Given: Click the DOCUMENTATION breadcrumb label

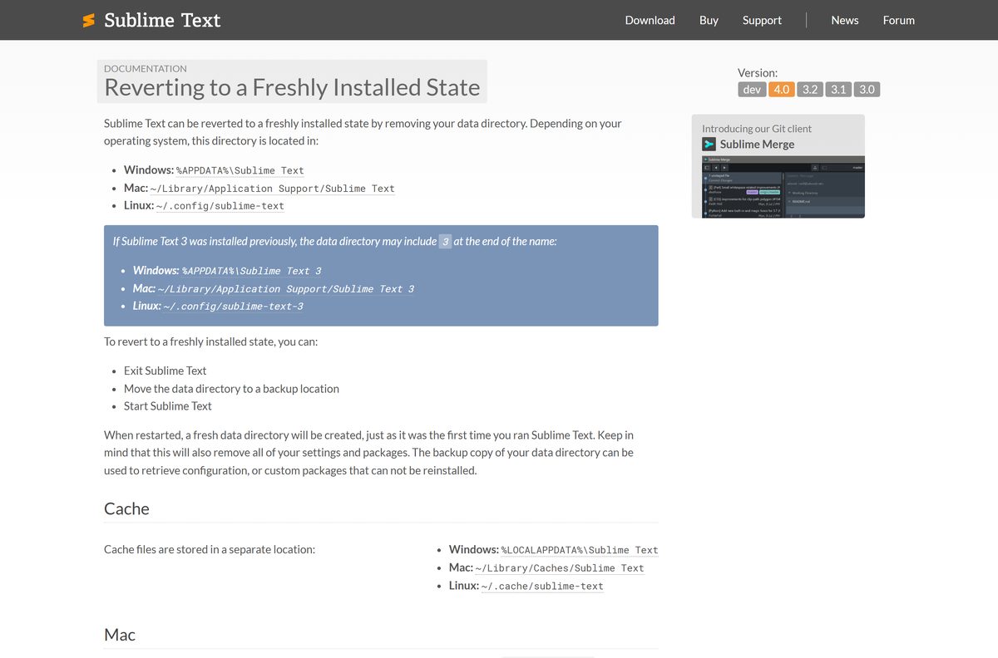Looking at the screenshot, I should [x=146, y=68].
